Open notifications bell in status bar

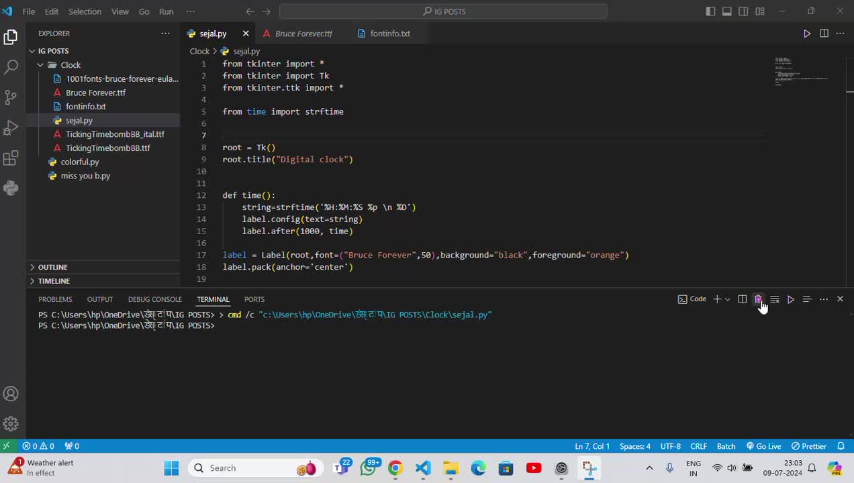(841, 446)
